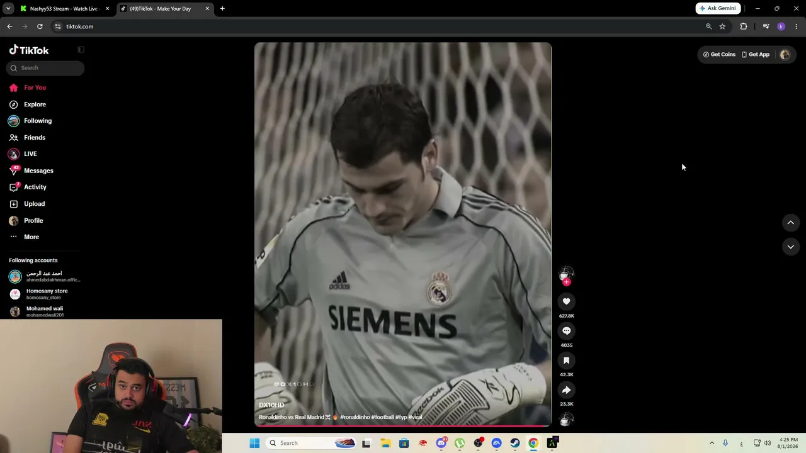This screenshot has width=806, height=453.
Task: Open Discord from the taskbar
Action: [441, 443]
